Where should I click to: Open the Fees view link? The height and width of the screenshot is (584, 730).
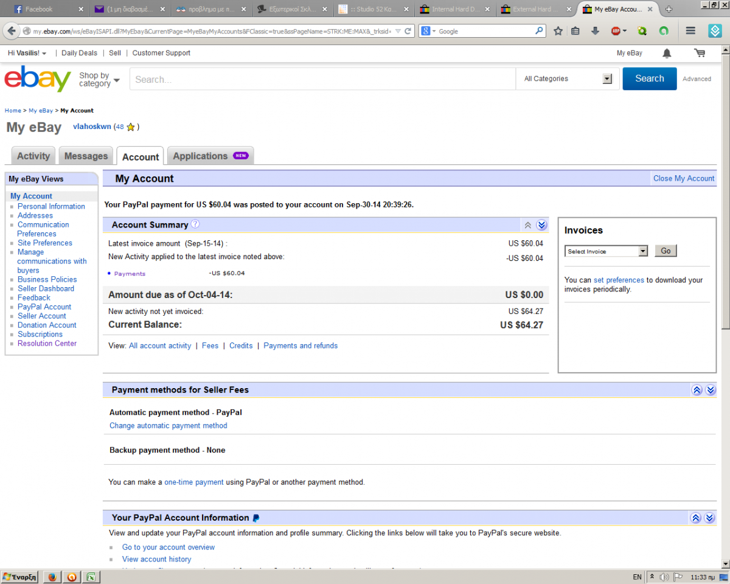click(x=210, y=346)
